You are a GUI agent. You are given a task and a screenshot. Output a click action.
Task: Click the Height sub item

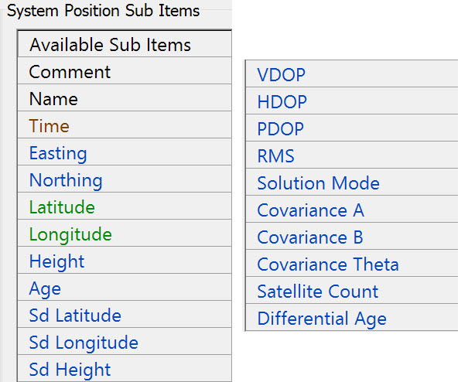pos(56,261)
